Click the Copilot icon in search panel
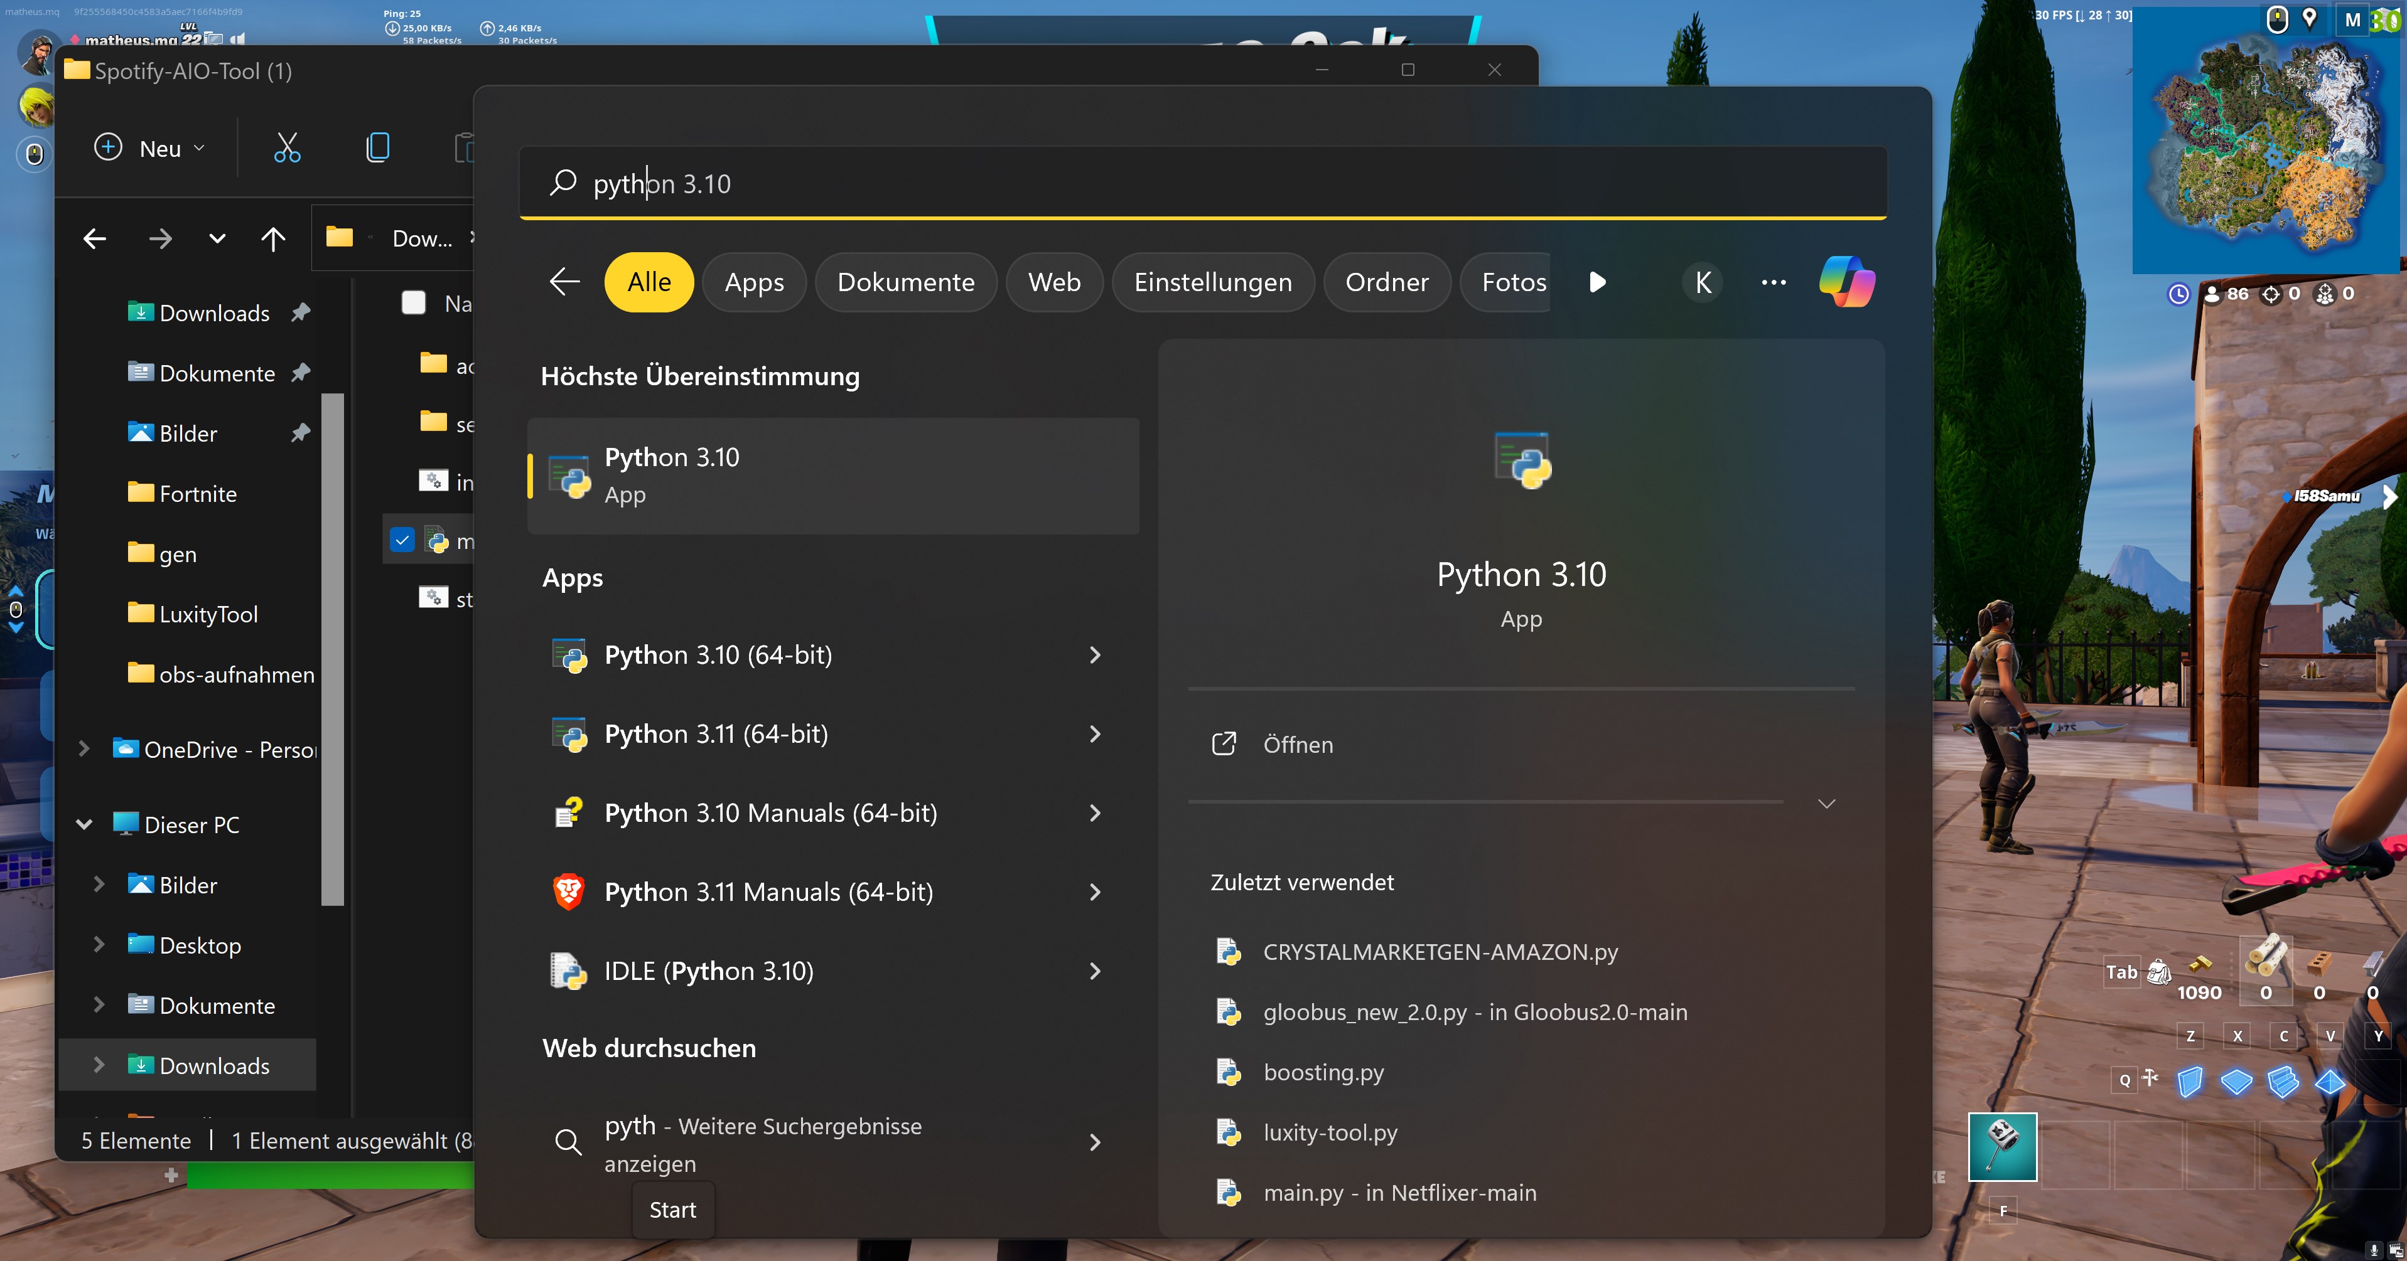This screenshot has width=2407, height=1261. click(1846, 281)
